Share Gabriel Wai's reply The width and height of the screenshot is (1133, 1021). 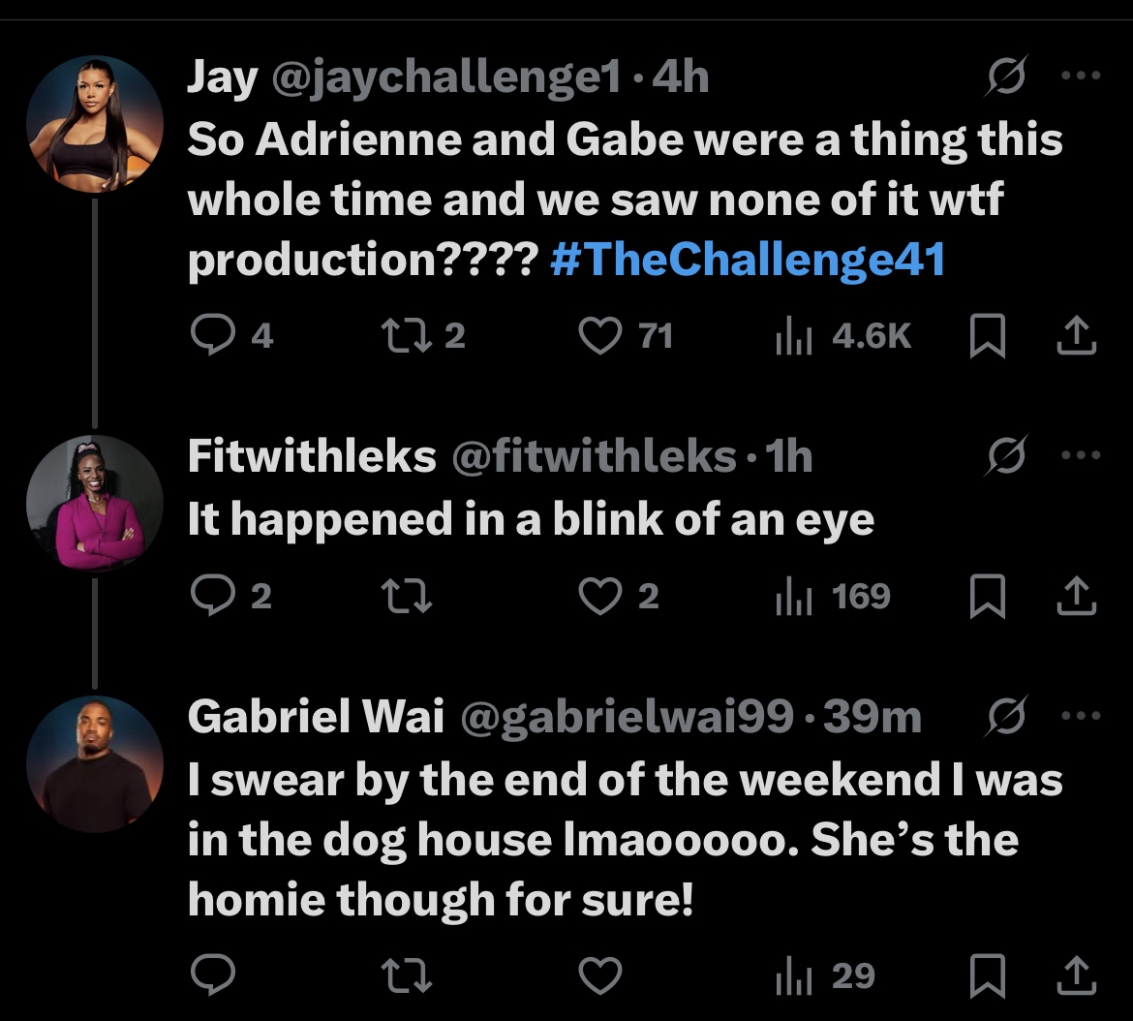pos(1077,975)
